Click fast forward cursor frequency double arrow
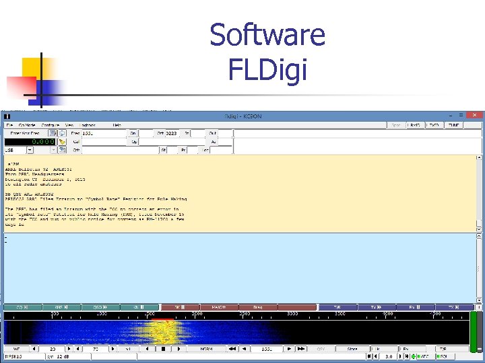This screenshot has width=485, height=363. [300, 349]
